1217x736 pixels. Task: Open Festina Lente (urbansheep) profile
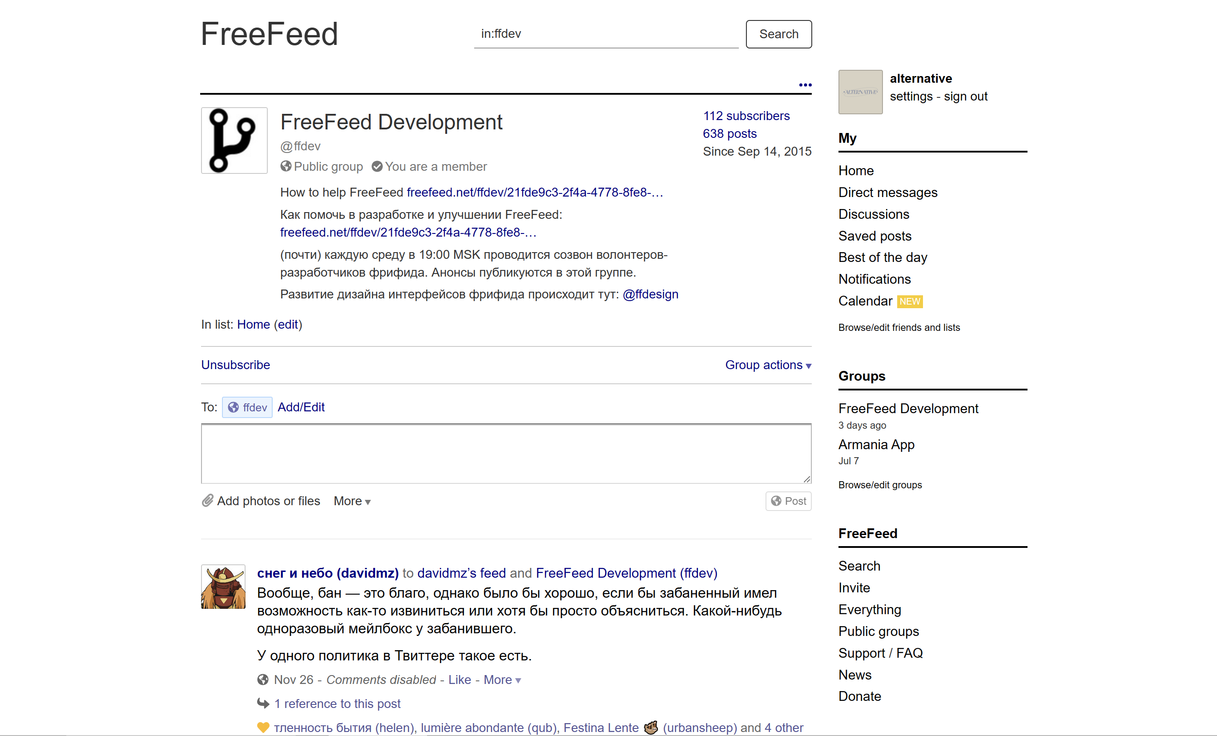pyautogui.click(x=650, y=728)
